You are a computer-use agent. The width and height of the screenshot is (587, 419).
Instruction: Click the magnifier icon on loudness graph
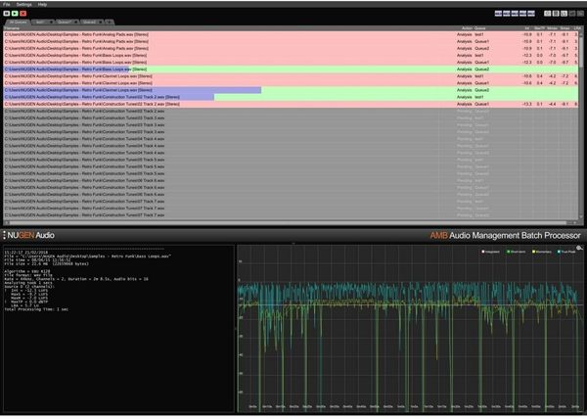point(580,249)
